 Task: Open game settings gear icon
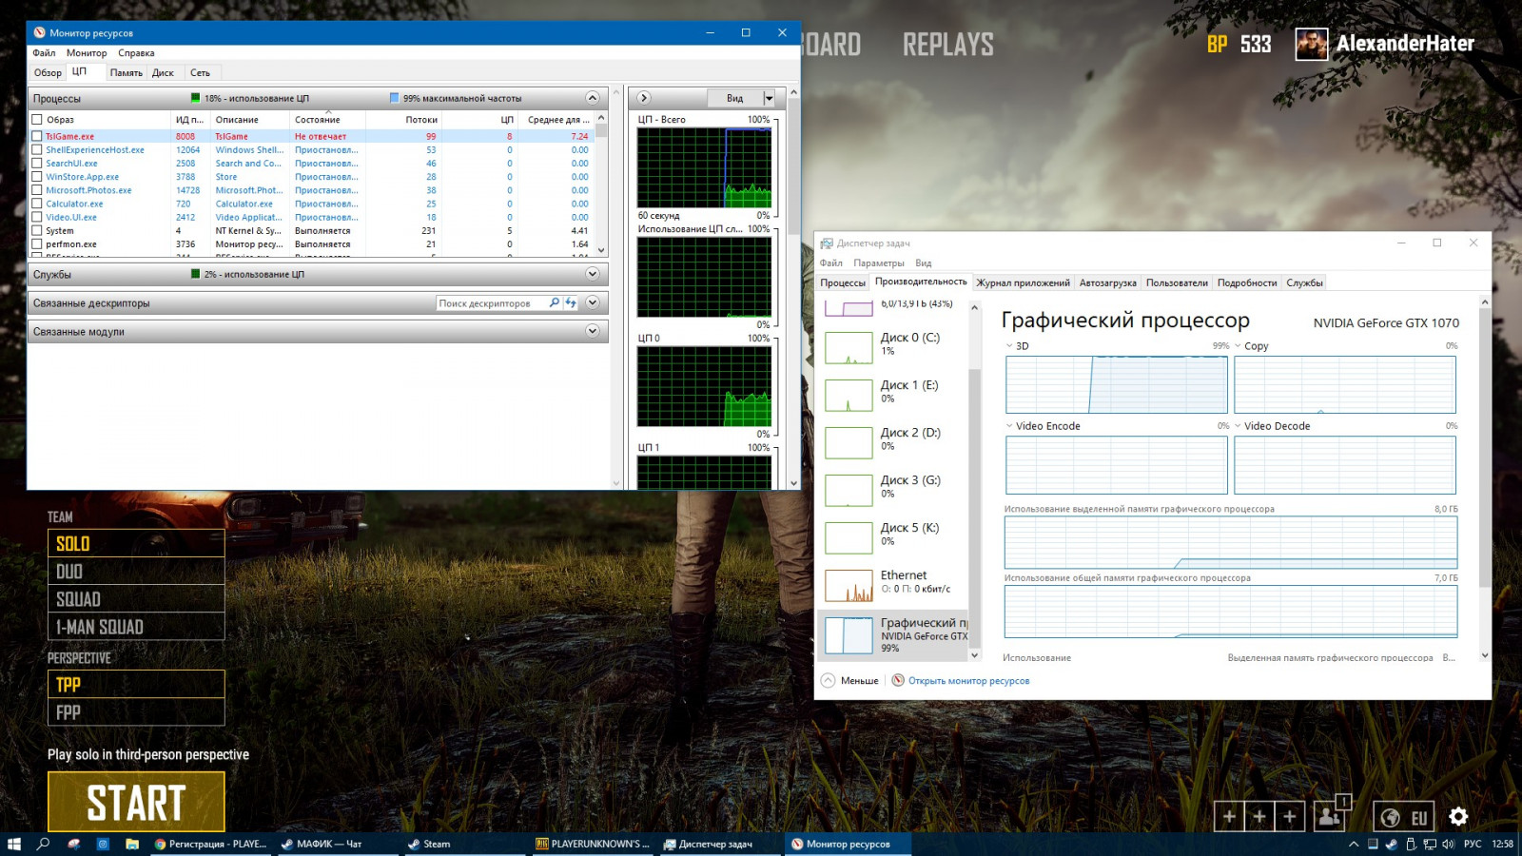click(x=1458, y=816)
